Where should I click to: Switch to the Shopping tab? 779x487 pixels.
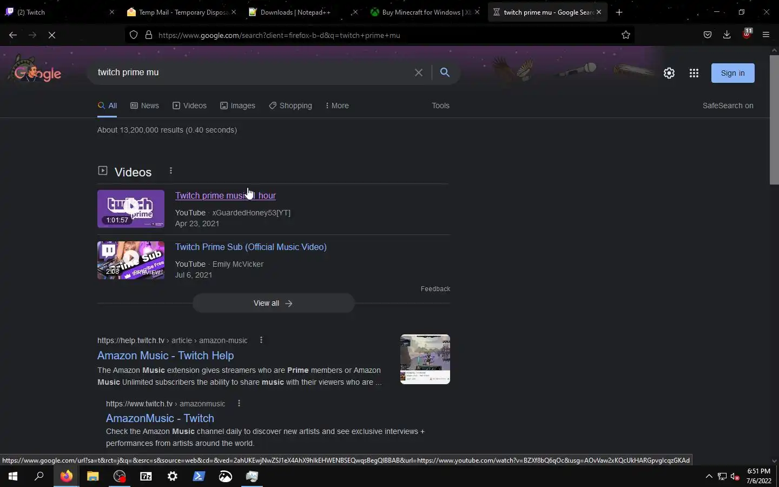pyautogui.click(x=291, y=106)
